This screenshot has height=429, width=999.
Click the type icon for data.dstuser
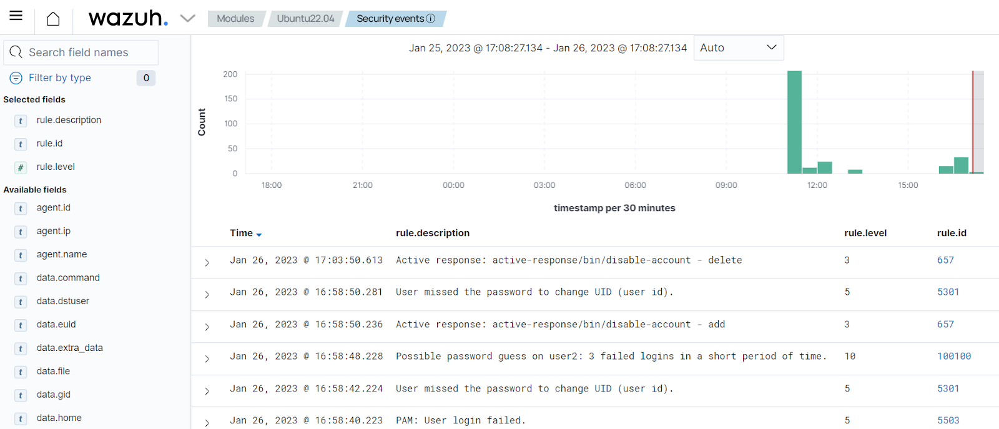21,302
